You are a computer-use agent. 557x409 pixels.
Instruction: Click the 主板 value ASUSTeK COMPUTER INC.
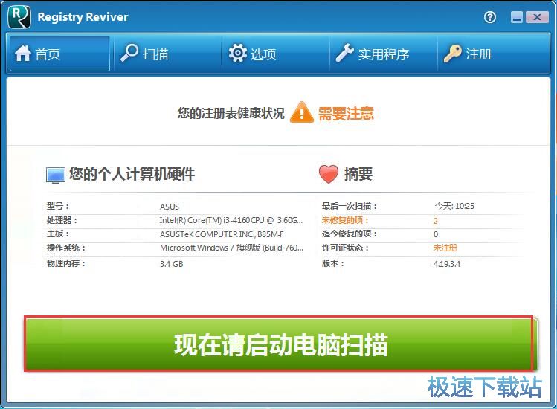tap(222, 234)
